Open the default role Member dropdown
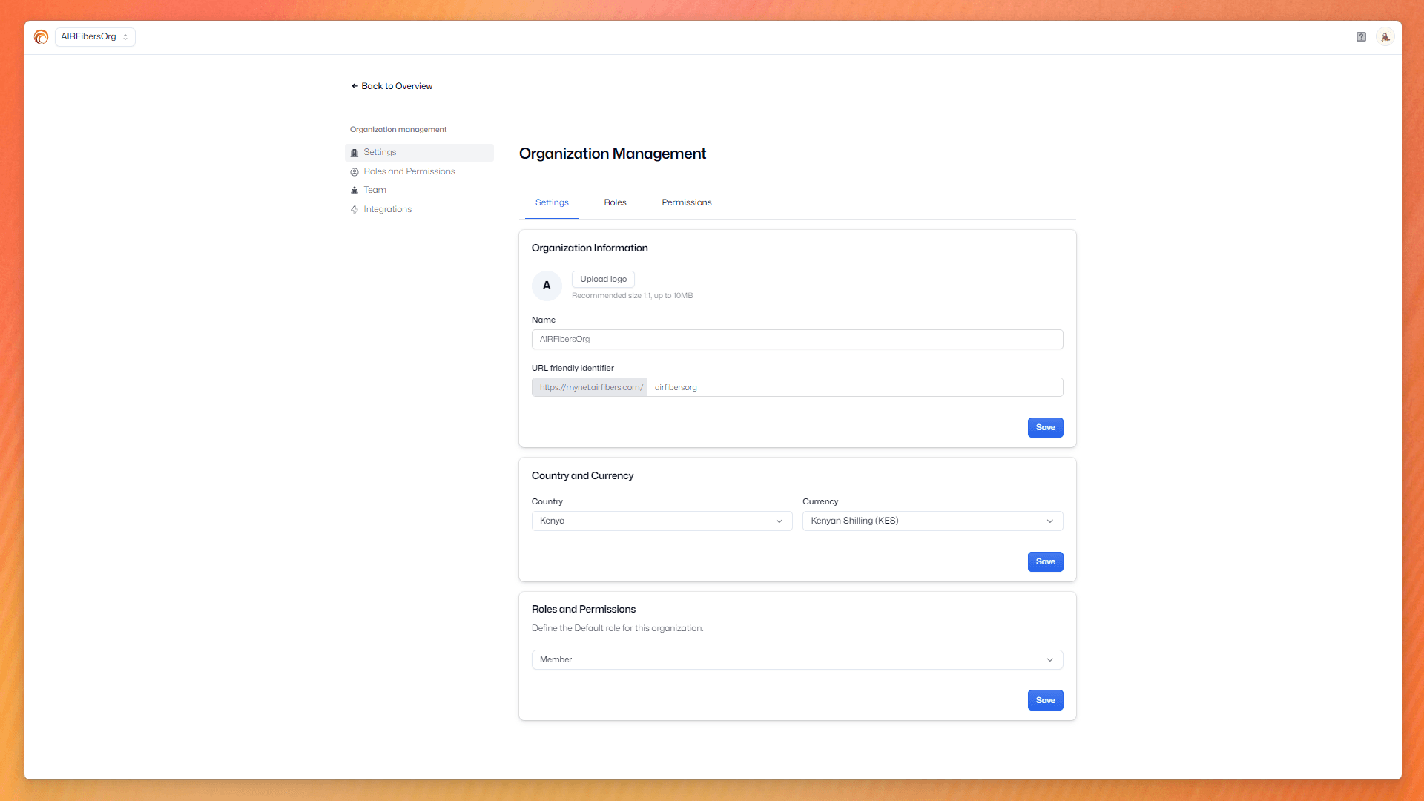The image size is (1424, 801). pos(797,660)
